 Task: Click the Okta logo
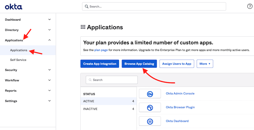pos(14,7)
